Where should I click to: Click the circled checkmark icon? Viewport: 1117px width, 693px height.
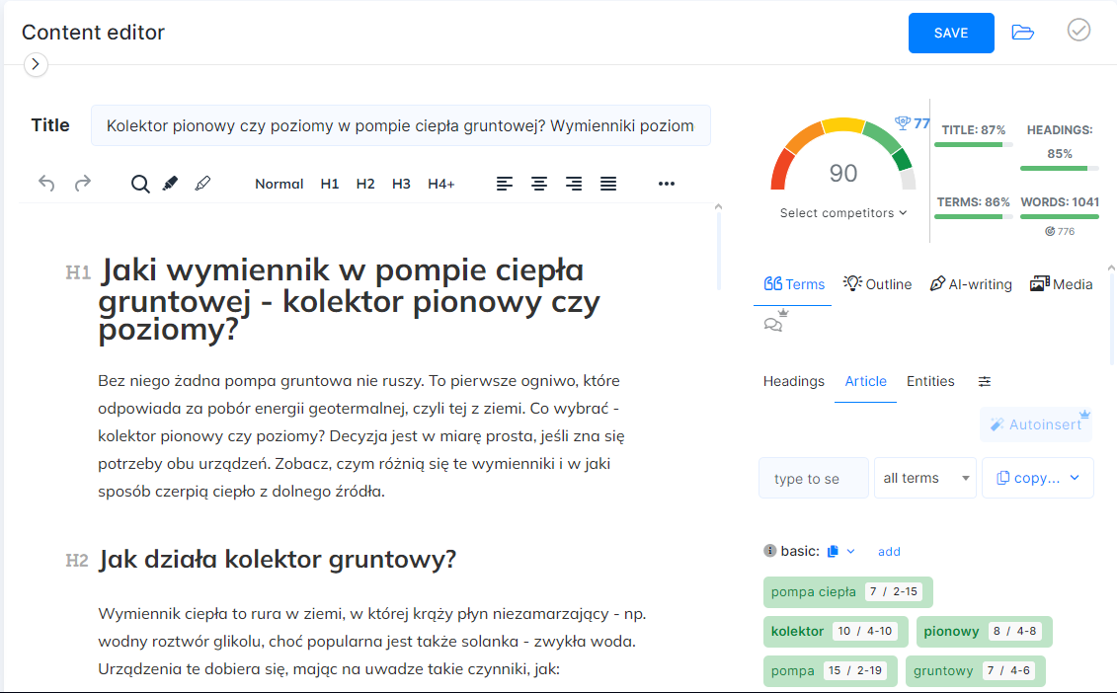coord(1078,31)
